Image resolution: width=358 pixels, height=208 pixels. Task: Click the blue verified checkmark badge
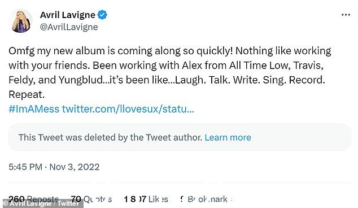pyautogui.click(x=102, y=15)
